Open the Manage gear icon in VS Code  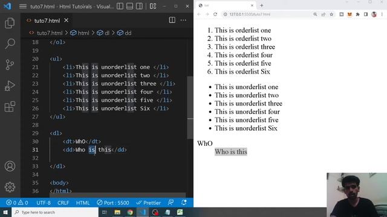pyautogui.click(x=10, y=187)
